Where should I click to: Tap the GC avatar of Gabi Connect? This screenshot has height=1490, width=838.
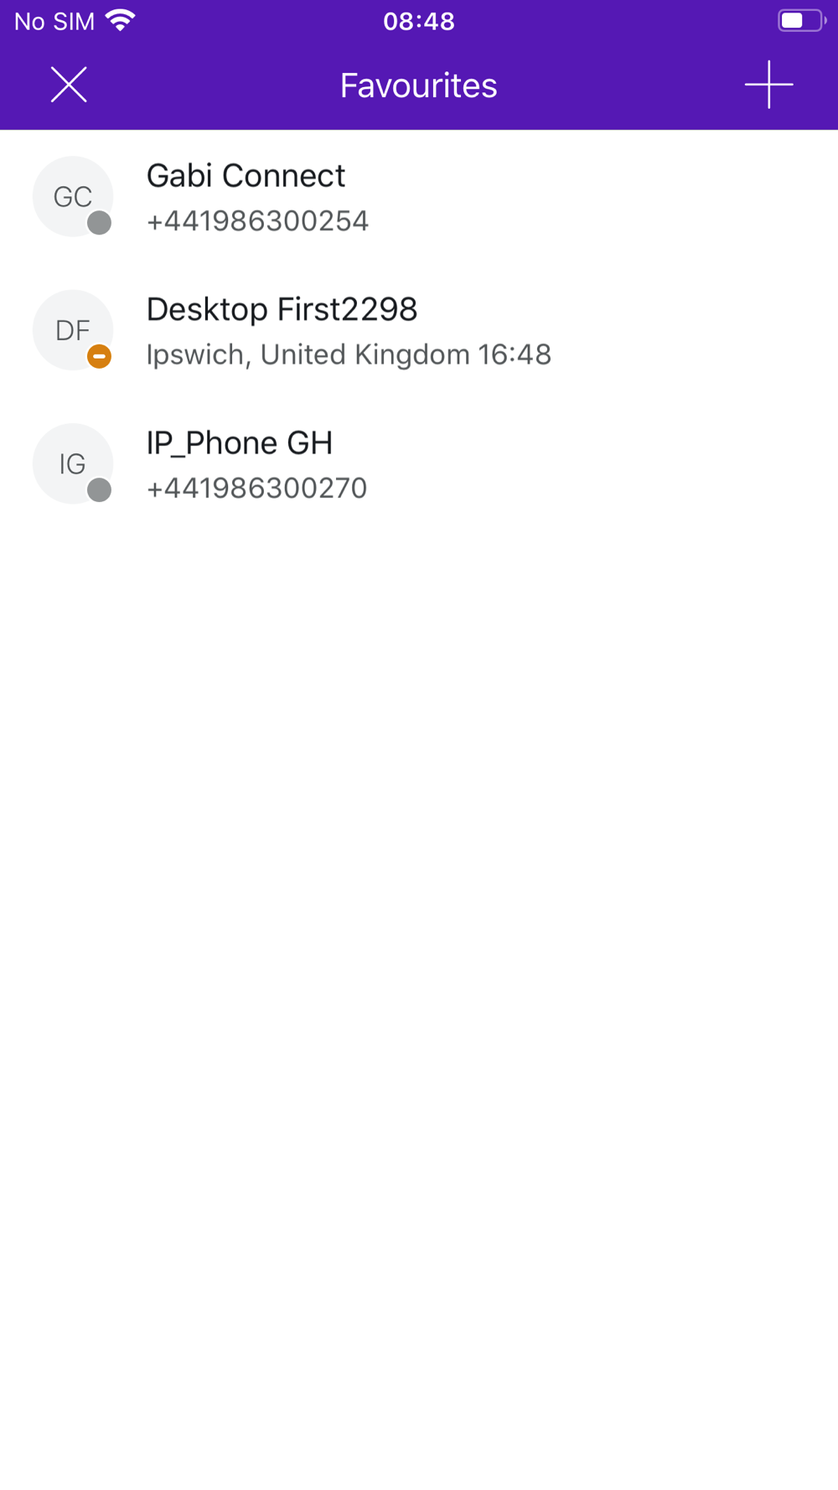(x=73, y=196)
